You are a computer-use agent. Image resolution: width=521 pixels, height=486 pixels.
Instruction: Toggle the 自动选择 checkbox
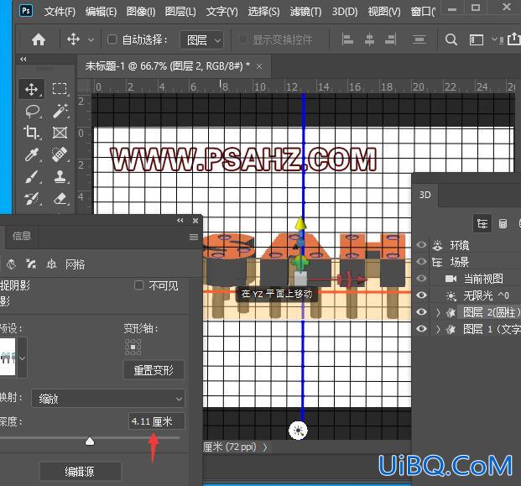(112, 39)
